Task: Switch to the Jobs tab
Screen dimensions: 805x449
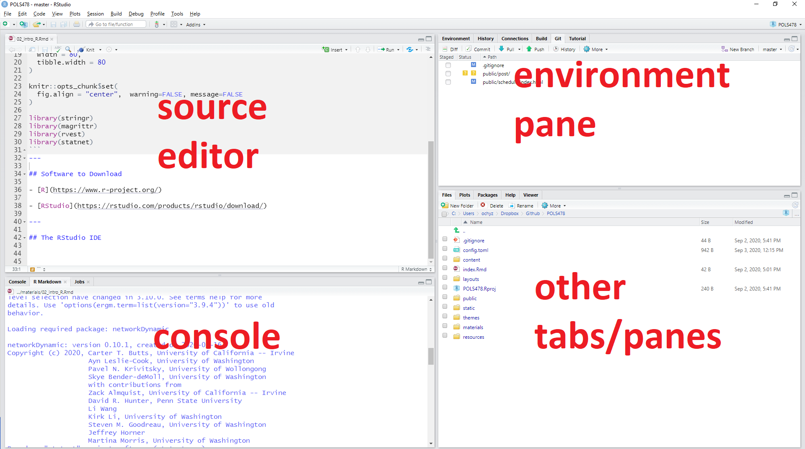Action: 79,282
